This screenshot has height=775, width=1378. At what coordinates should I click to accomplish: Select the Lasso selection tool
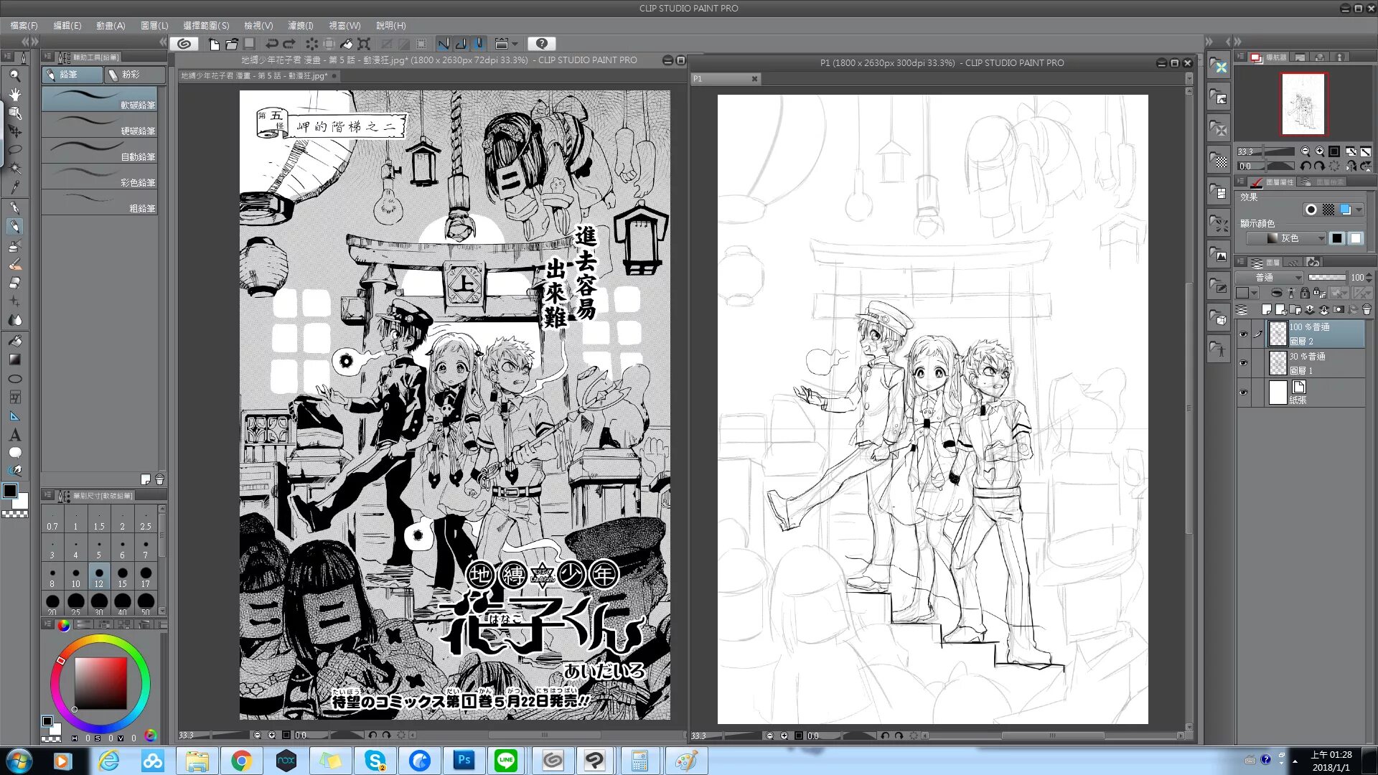(14, 150)
